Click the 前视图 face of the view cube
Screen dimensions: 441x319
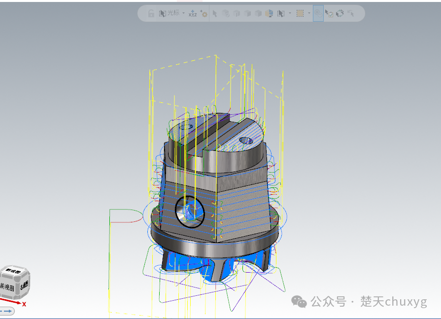[7, 287]
